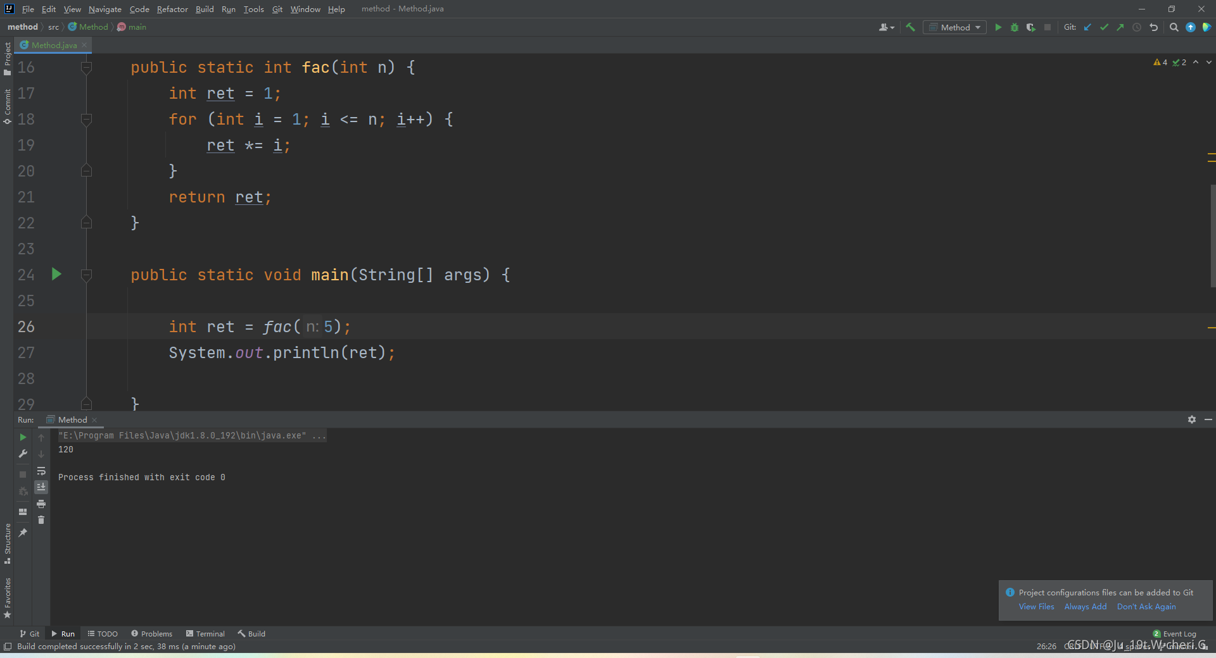This screenshot has width=1216, height=658.
Task: Click the fold end marker at line 20
Action: click(x=87, y=171)
